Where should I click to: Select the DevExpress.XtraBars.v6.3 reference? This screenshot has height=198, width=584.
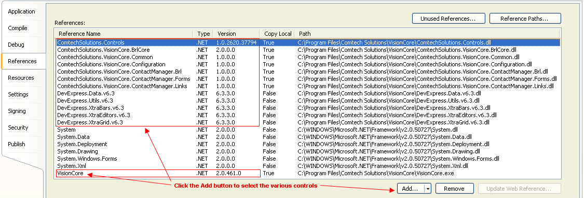(x=308, y=108)
